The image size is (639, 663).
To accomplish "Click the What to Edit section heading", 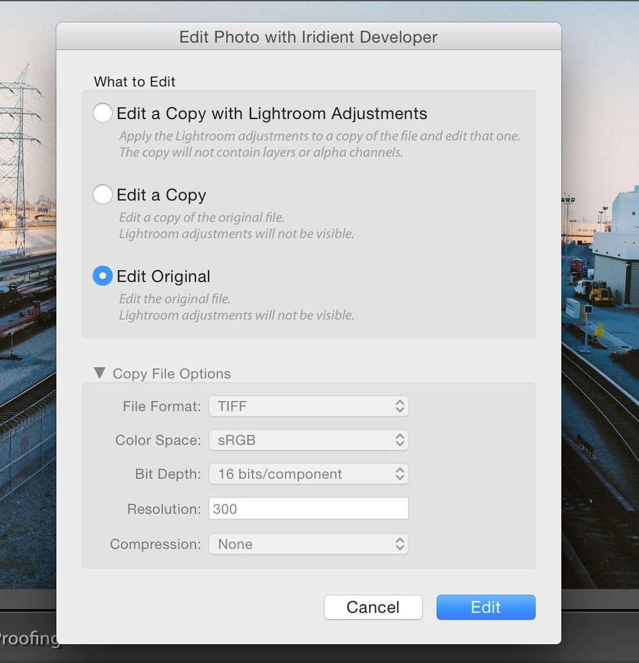I will (x=135, y=82).
